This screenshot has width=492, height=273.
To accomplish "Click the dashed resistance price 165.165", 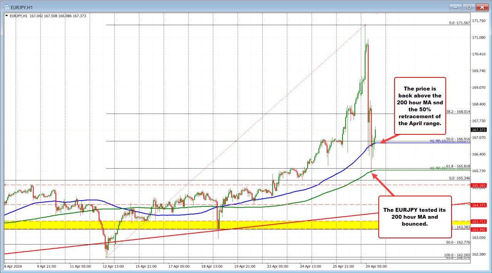I will point(479,185).
